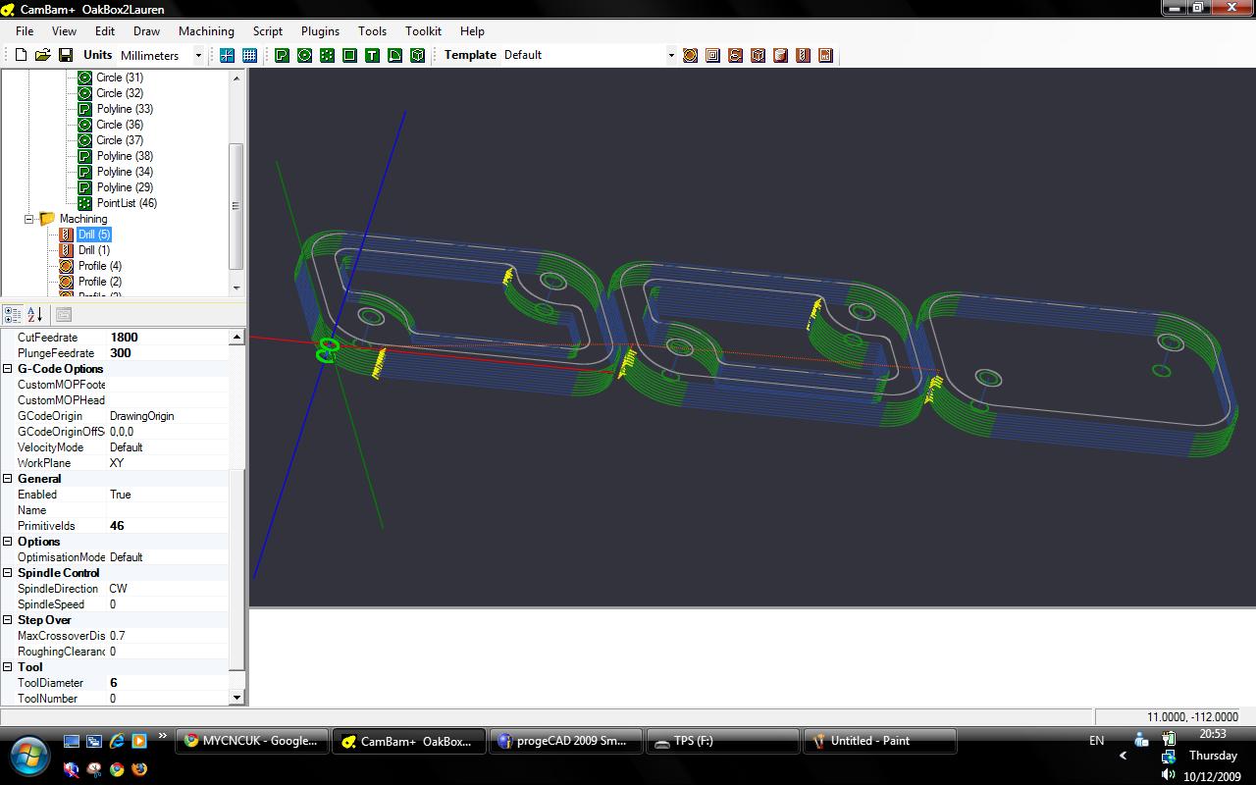1256x785 pixels.
Task: Open the Units dropdown showing Millimeters
Action: pyautogui.click(x=197, y=55)
